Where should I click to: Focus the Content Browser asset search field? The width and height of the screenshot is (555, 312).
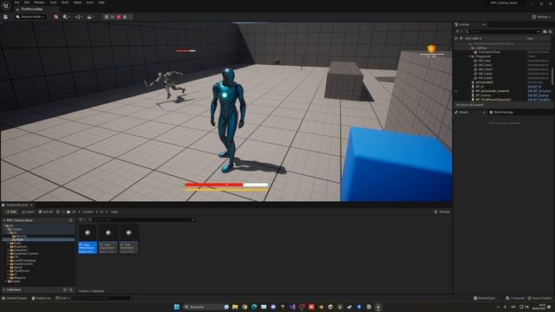point(141,219)
